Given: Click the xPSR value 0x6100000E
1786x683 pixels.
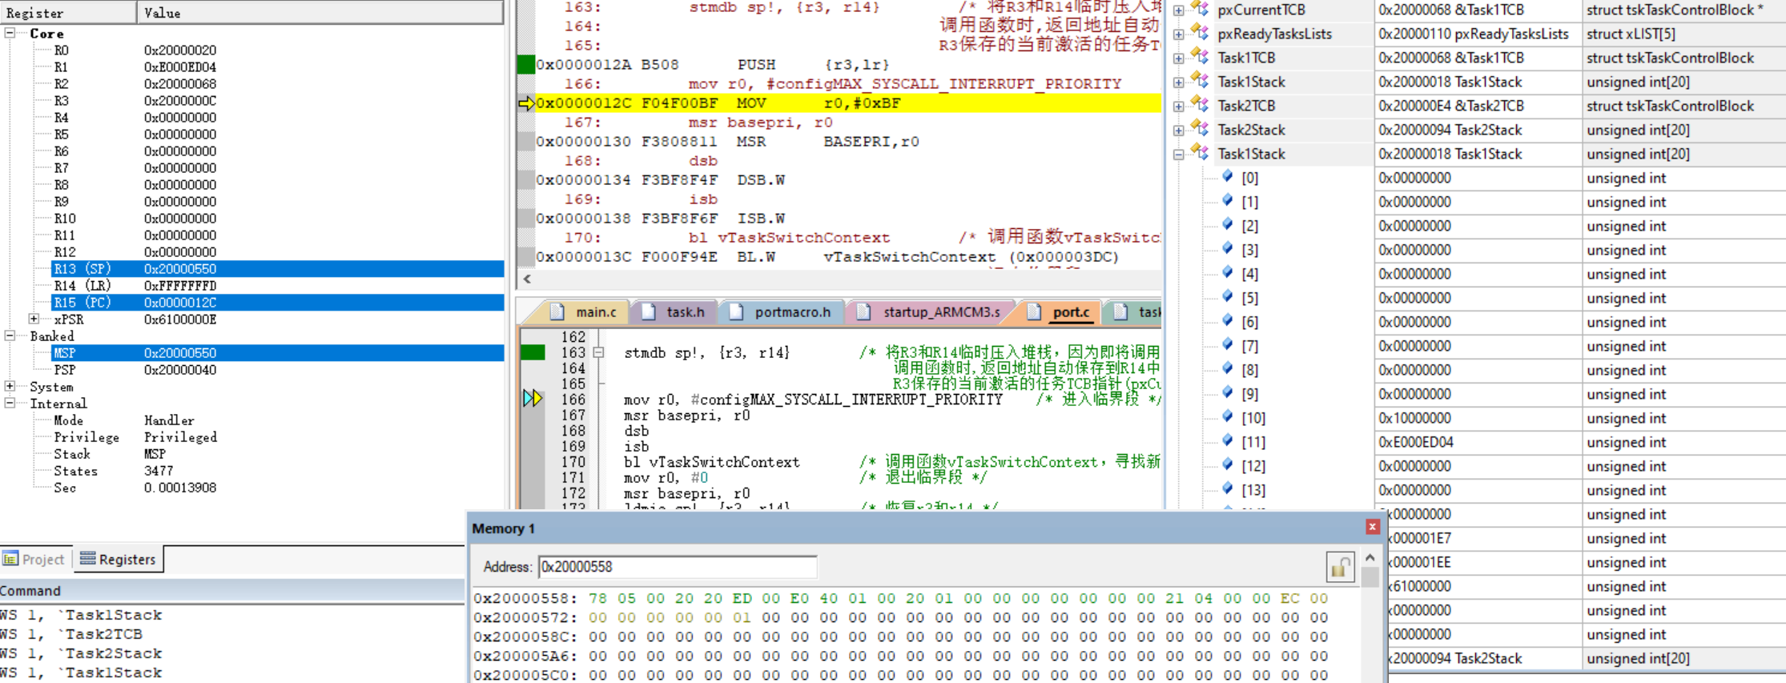Looking at the screenshot, I should [x=180, y=319].
